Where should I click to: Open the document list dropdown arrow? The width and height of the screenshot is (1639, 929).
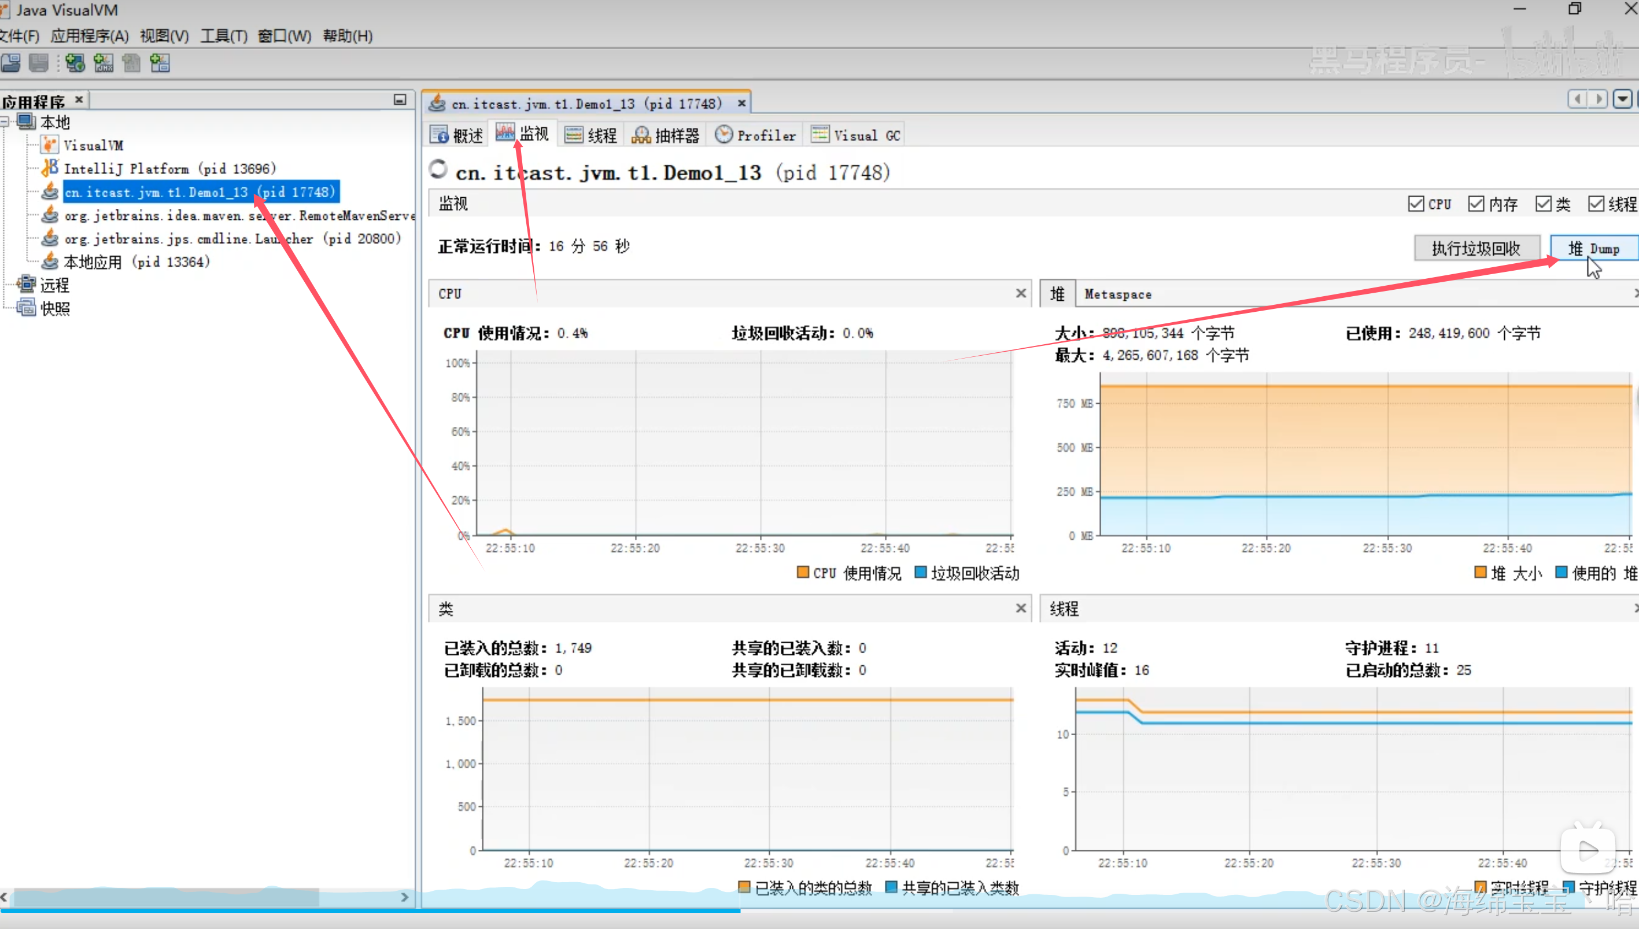(x=1622, y=99)
